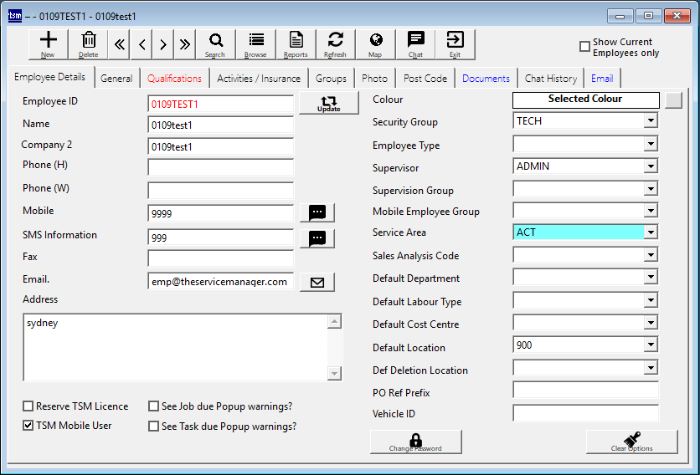Open the Service Area dropdown list
The width and height of the screenshot is (700, 475).
click(x=650, y=232)
